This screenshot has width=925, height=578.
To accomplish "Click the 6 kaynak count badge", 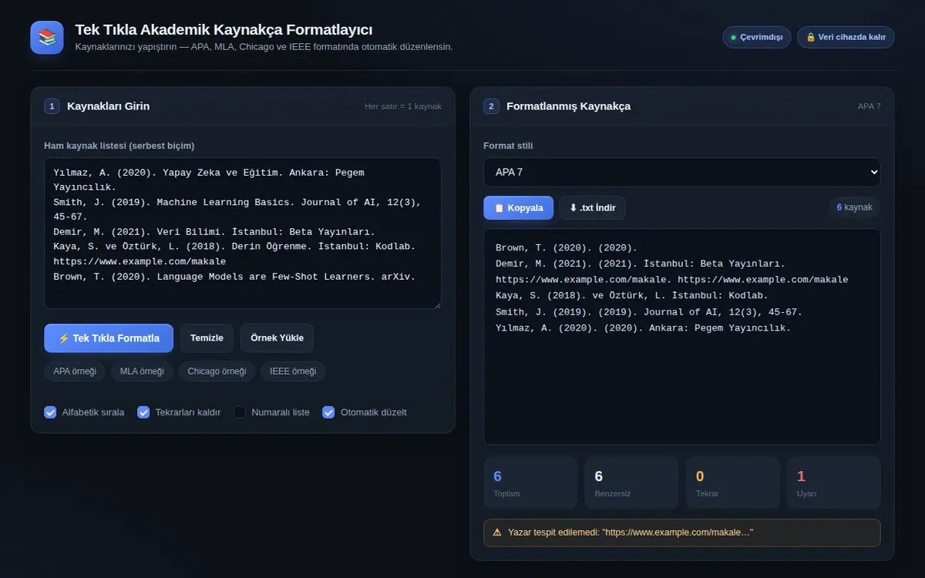I will coord(854,207).
